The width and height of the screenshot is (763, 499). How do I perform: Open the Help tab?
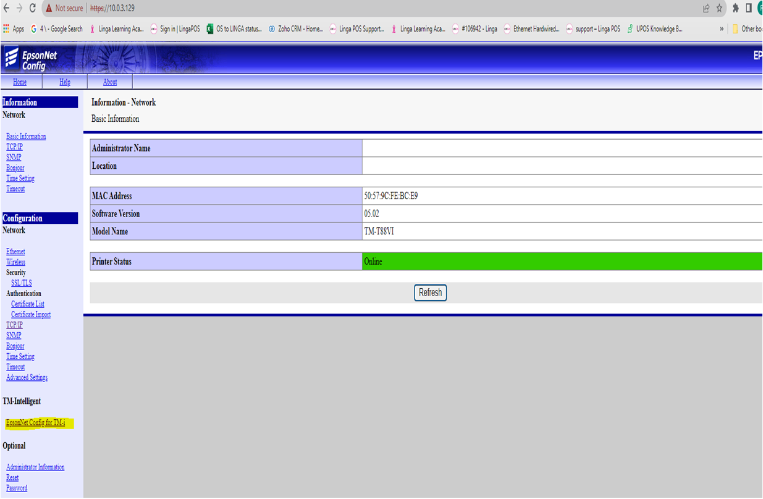(x=65, y=82)
